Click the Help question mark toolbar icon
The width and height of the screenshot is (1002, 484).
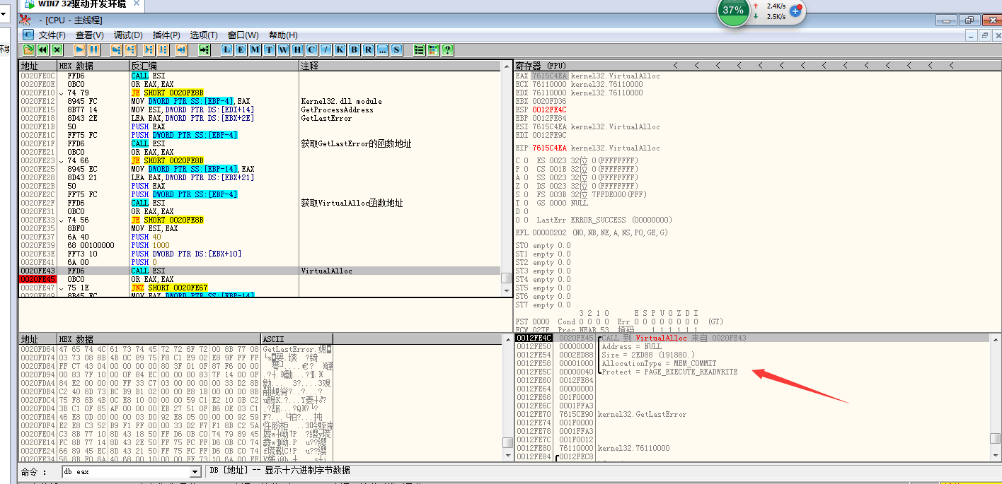[447, 49]
